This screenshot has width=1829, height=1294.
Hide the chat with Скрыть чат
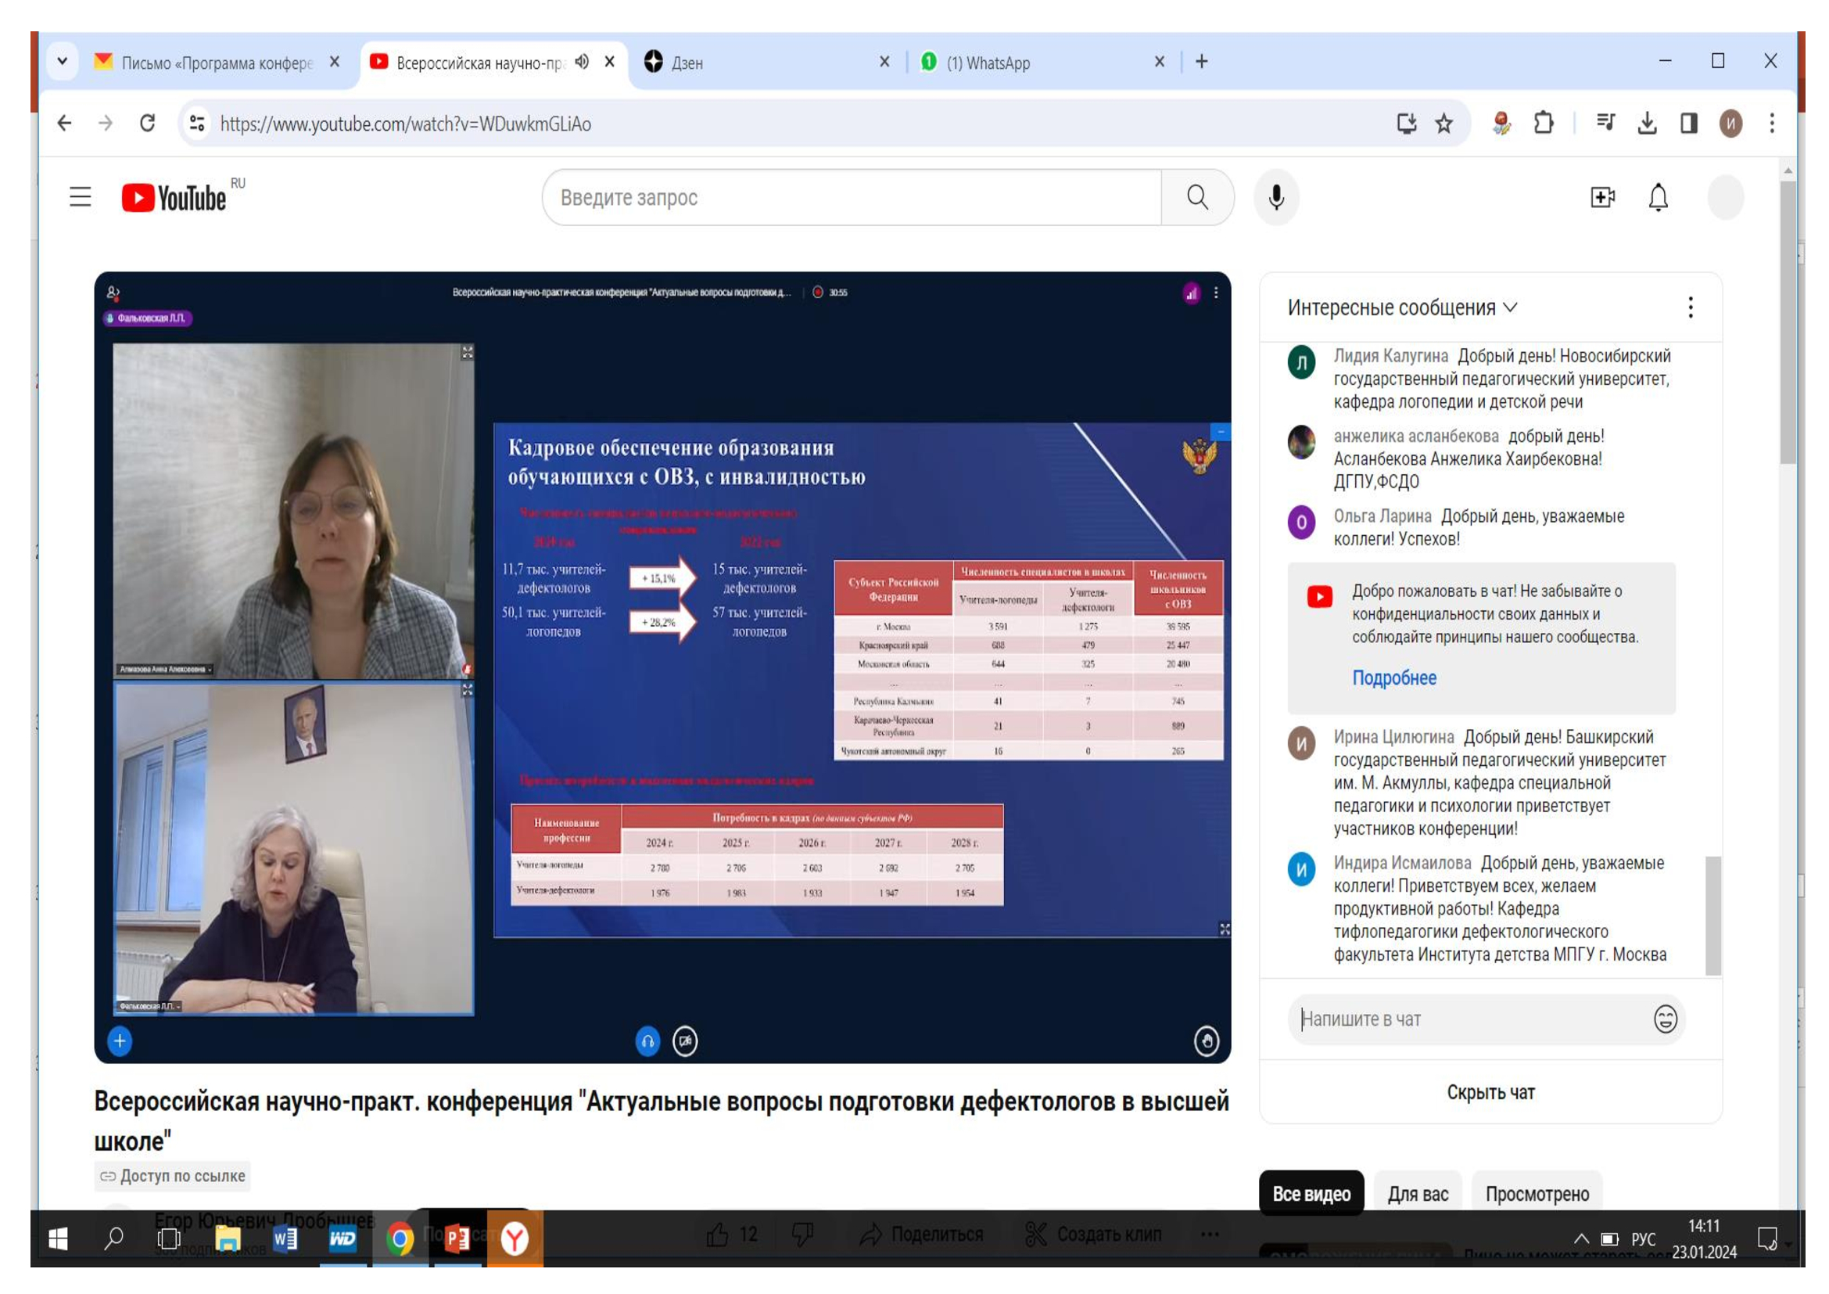pos(1490,1092)
